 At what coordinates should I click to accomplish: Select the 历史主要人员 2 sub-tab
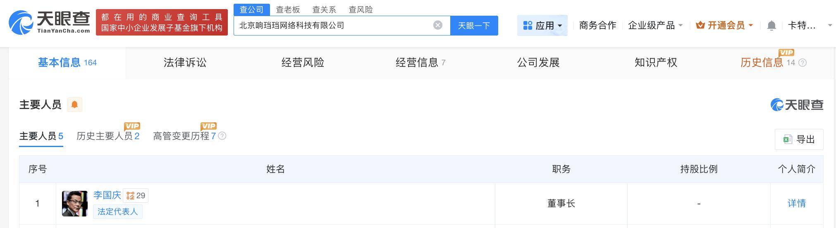pos(108,136)
